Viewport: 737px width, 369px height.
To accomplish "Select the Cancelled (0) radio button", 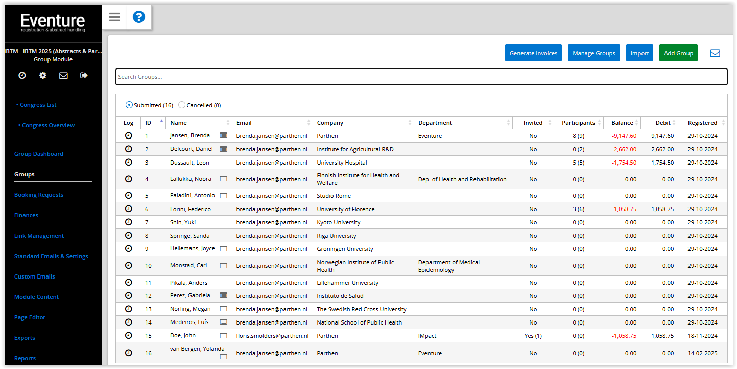I will (x=182, y=105).
